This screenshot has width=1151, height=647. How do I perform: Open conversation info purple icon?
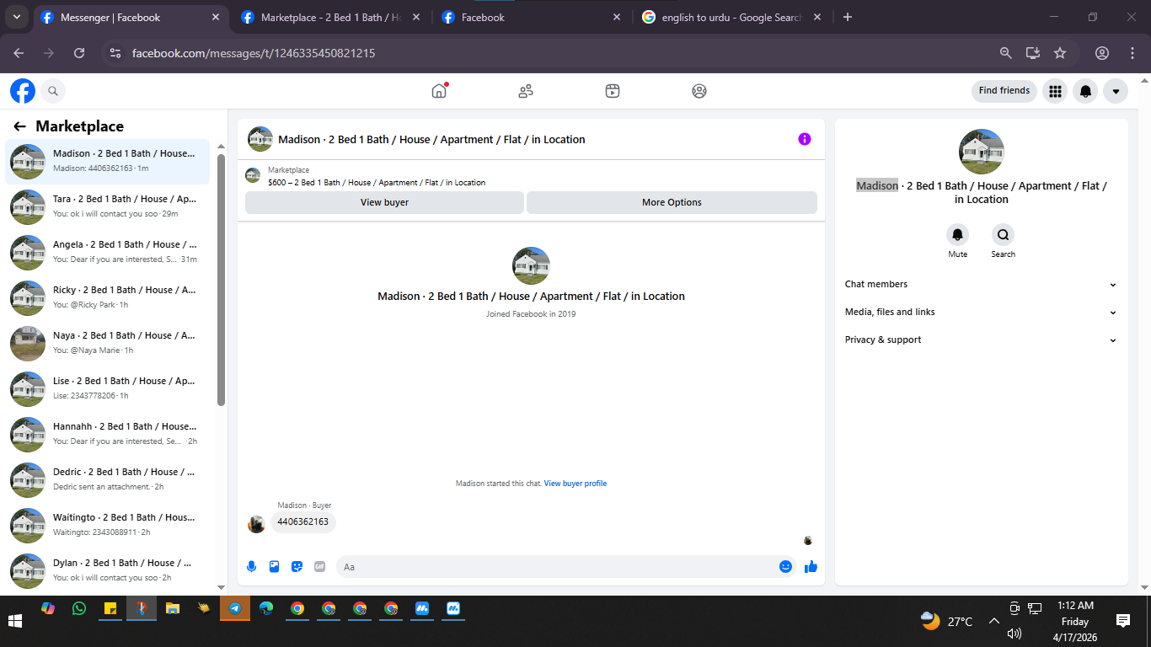coord(805,139)
